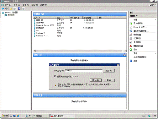158x119 pixels.
Task: Click the 开始 Start button
Action: 5,116
